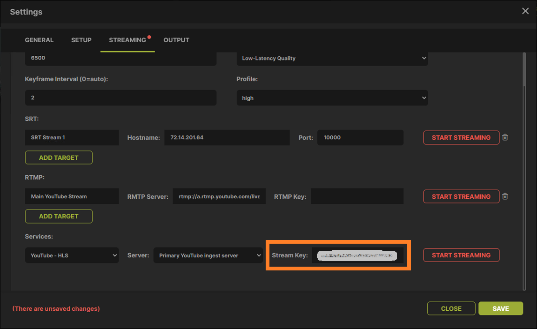The image size is (537, 329).
Task: Open the SETUP tab
Action: point(81,40)
